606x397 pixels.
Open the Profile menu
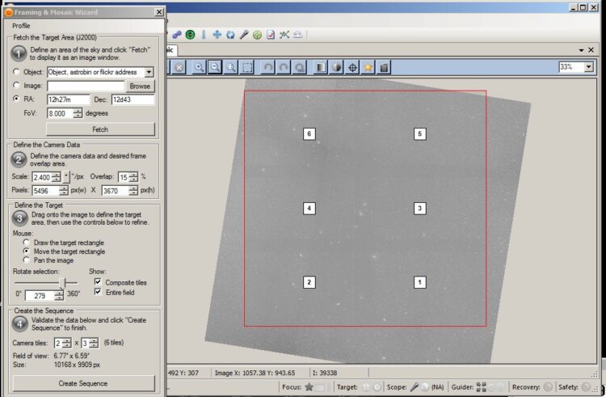[x=21, y=26]
